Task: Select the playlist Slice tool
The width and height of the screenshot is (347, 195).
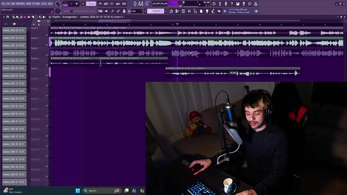Action: tap(33, 17)
